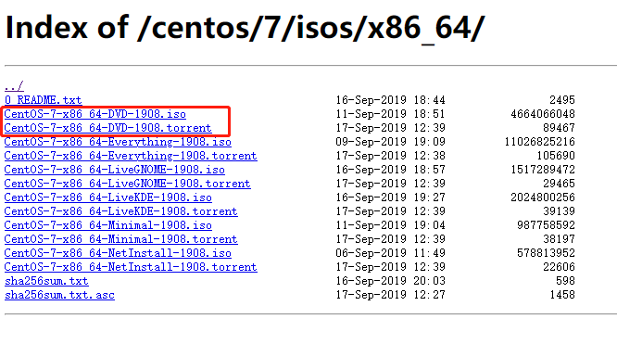Click the 09-Sep-2019 19:09 date entry
Viewport: 617px width, 344px height.
[x=390, y=142]
